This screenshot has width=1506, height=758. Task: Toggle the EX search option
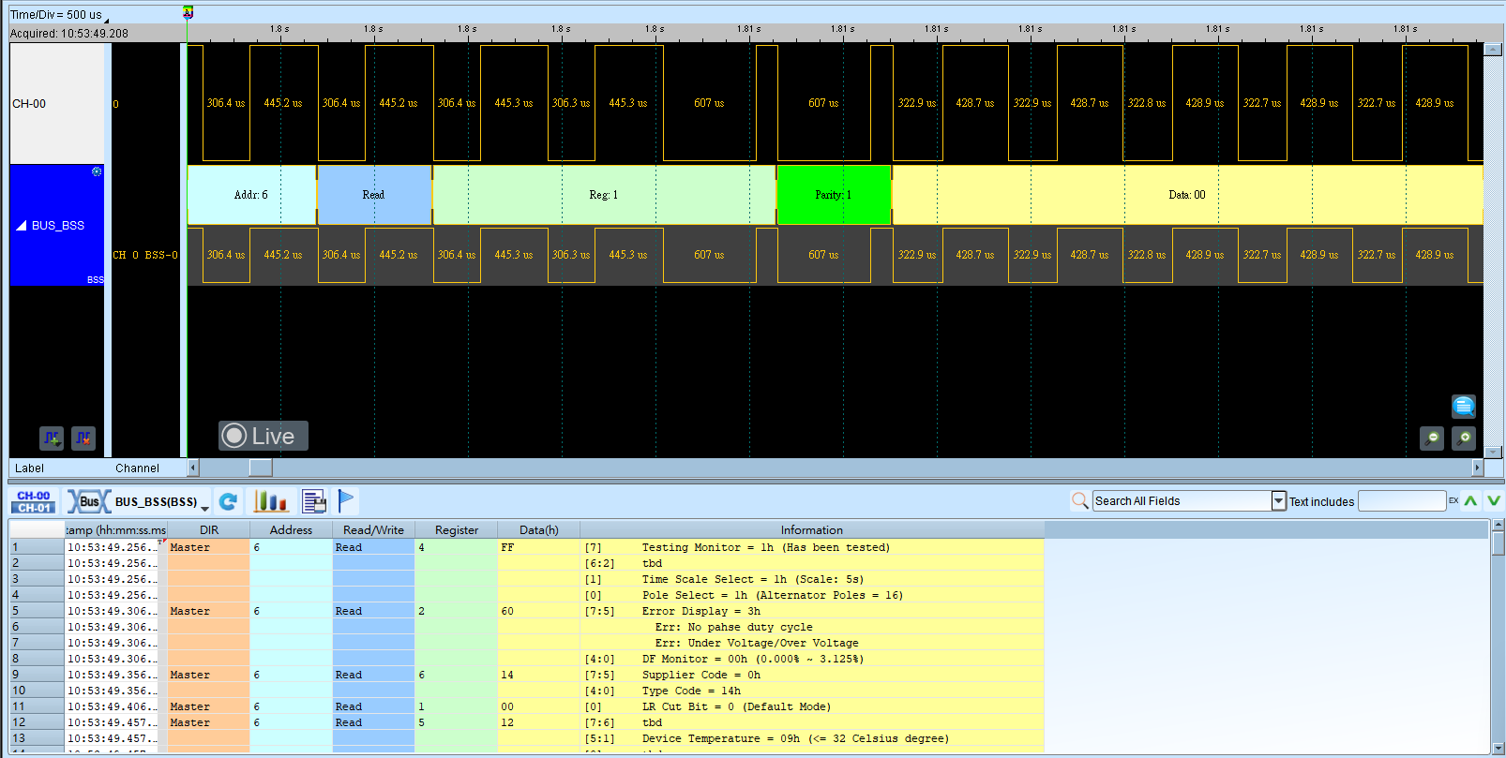pos(1453,501)
